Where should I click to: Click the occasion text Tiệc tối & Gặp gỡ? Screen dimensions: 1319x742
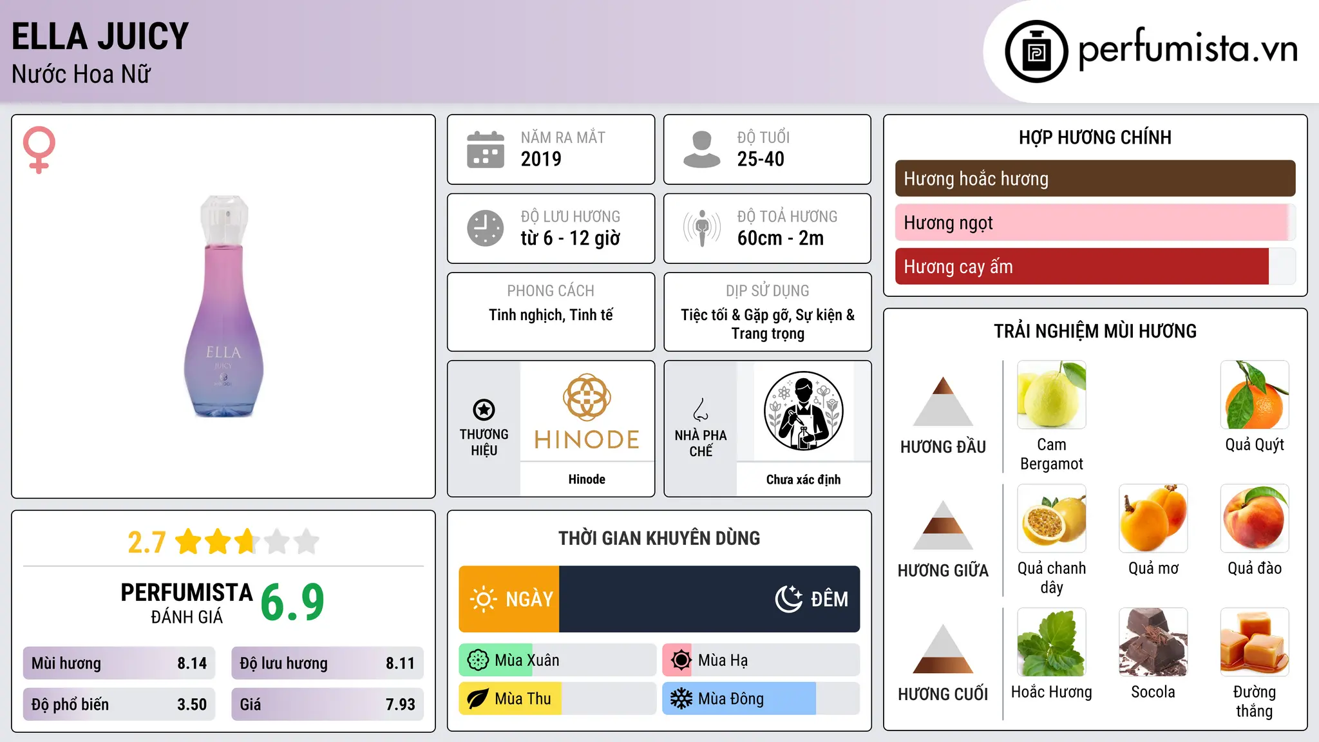click(737, 315)
